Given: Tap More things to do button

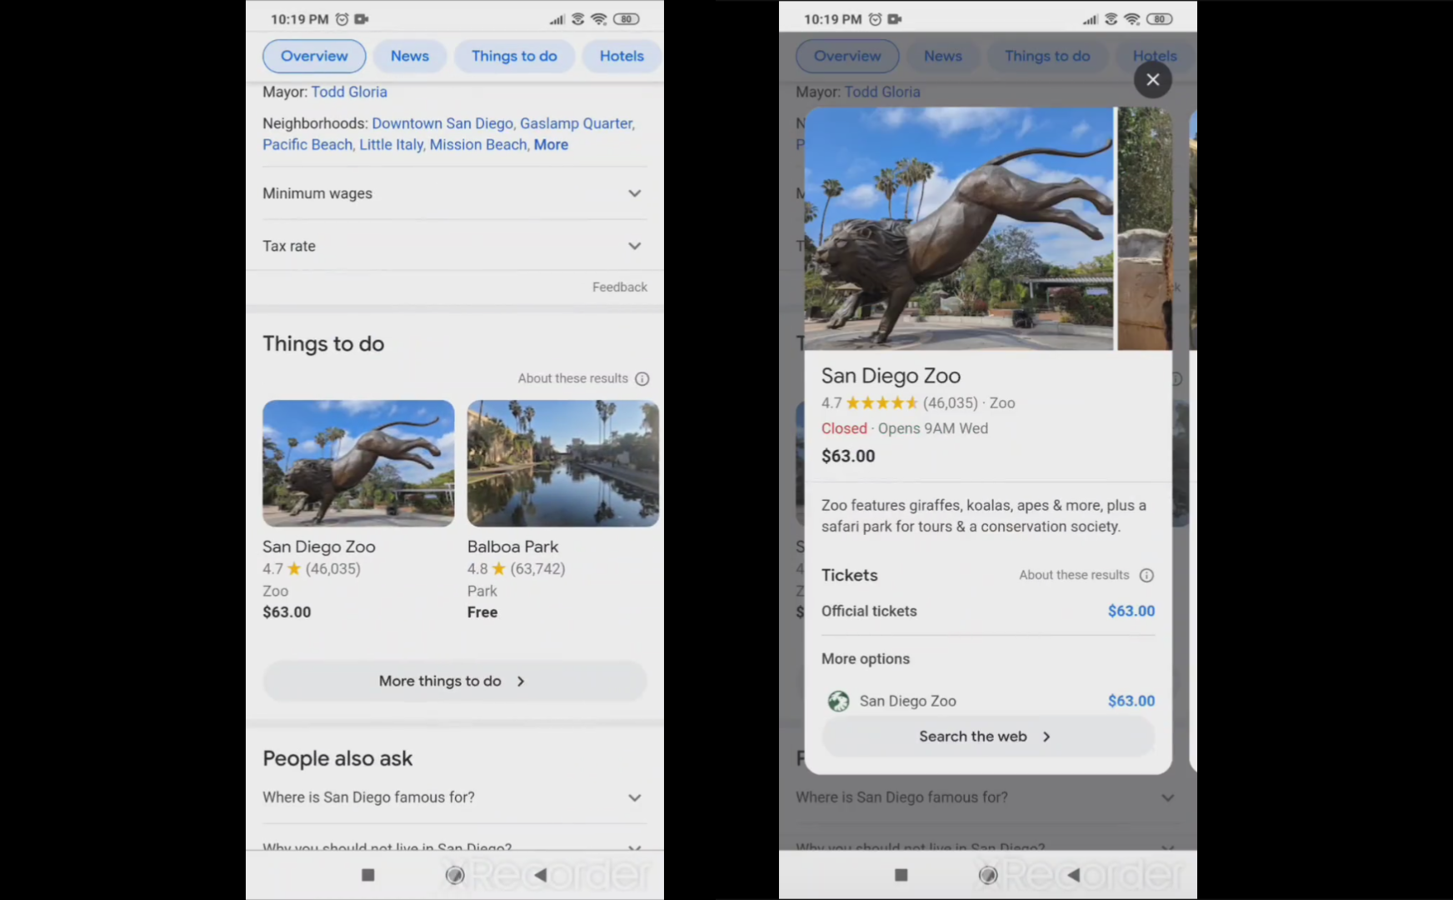Looking at the screenshot, I should (x=455, y=682).
